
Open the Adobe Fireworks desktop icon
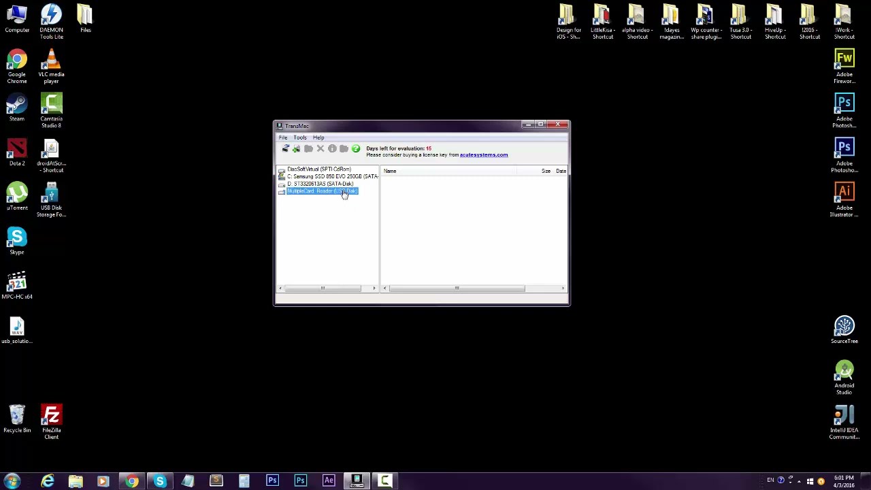[844, 67]
